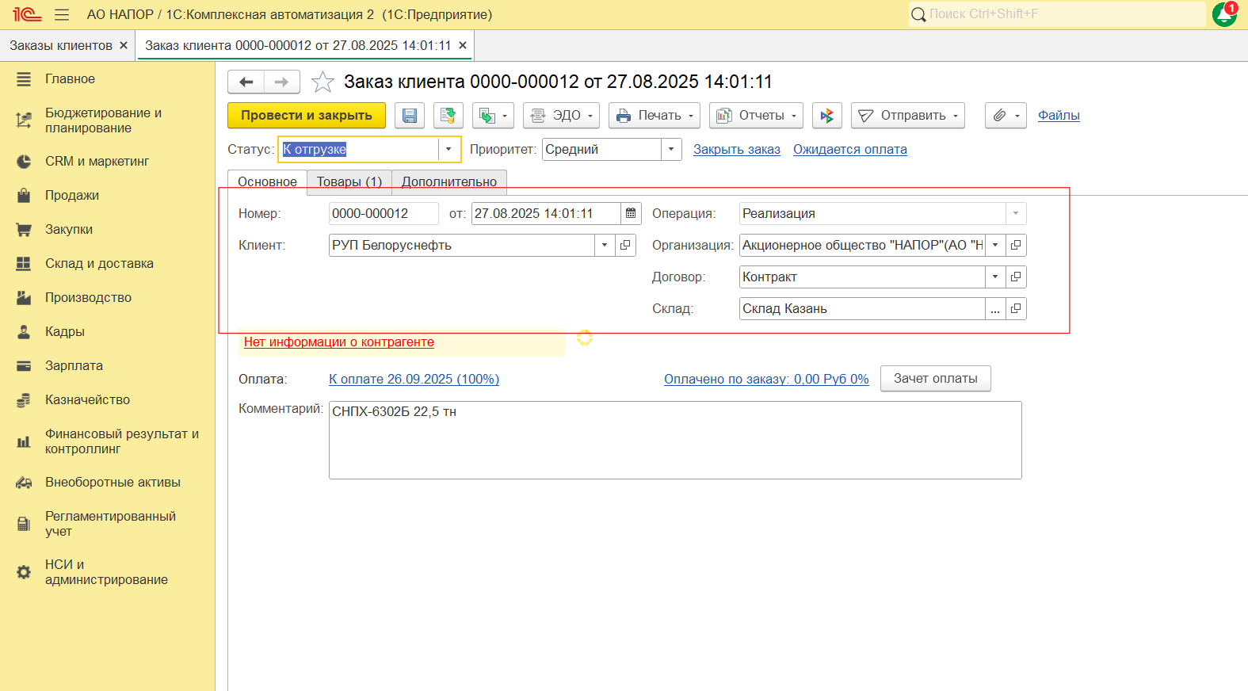Click the Закрыть заказ link
This screenshot has width=1248, height=691.
(736, 150)
